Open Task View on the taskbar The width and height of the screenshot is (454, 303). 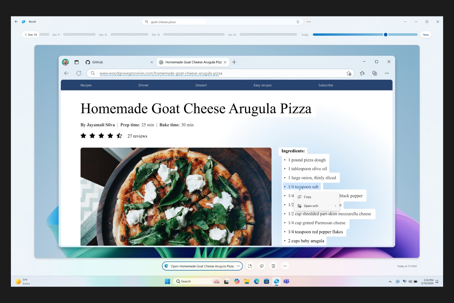click(x=227, y=281)
